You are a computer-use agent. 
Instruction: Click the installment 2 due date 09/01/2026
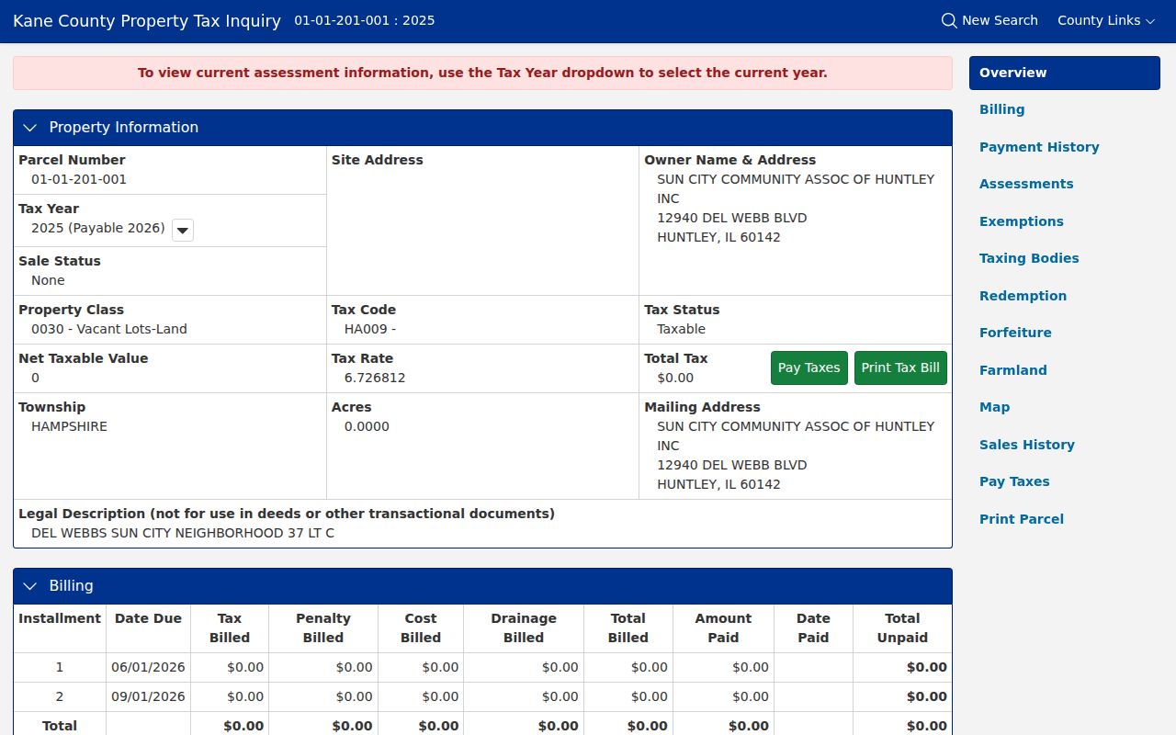pyautogui.click(x=148, y=696)
